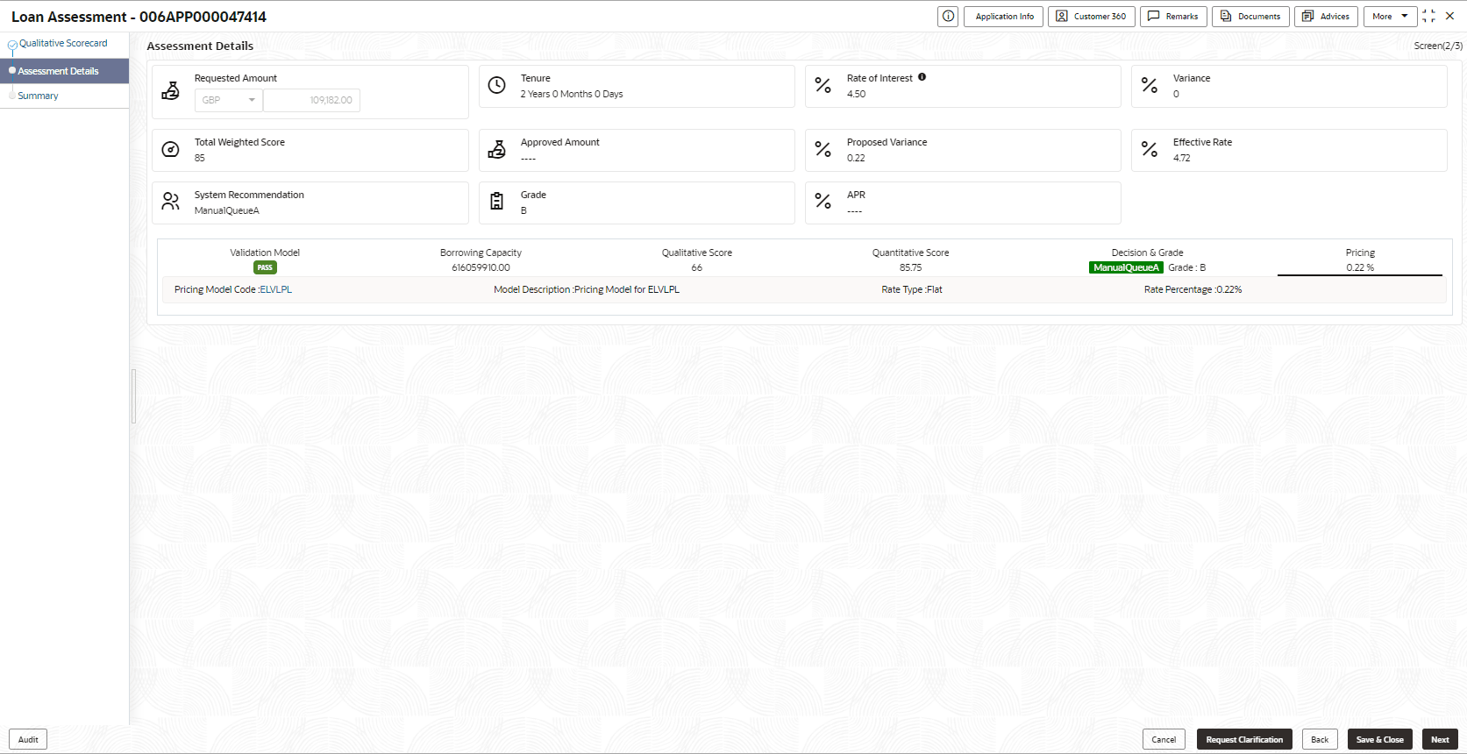Screen dimensions: 1467x754
Task: Click the information icon in the header
Action: 948,17
